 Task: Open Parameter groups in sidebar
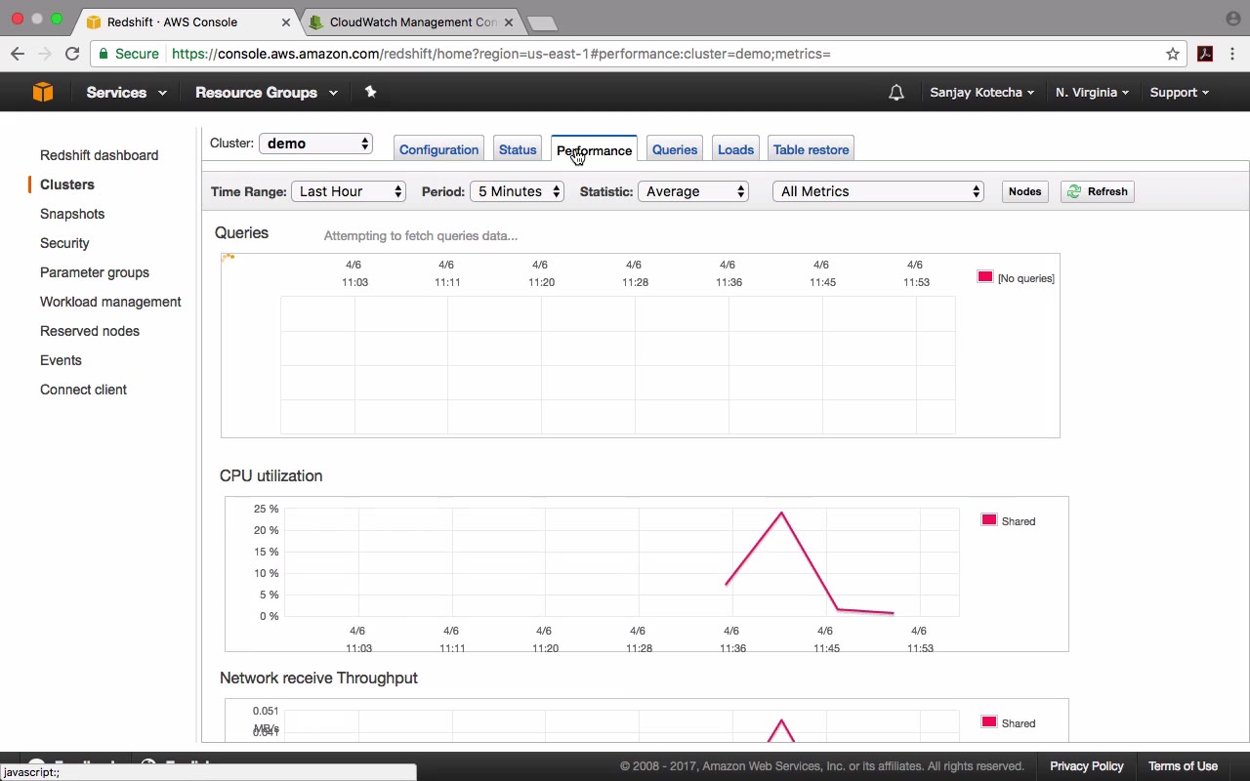pos(95,272)
